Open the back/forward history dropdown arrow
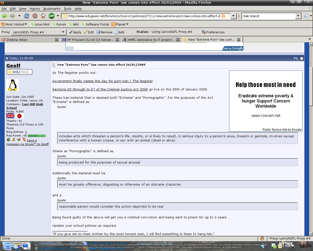This screenshot has width=313, height=251. click(19, 16)
